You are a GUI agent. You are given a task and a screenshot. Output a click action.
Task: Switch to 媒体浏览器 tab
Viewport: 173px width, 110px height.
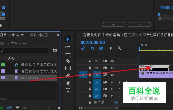(39, 35)
